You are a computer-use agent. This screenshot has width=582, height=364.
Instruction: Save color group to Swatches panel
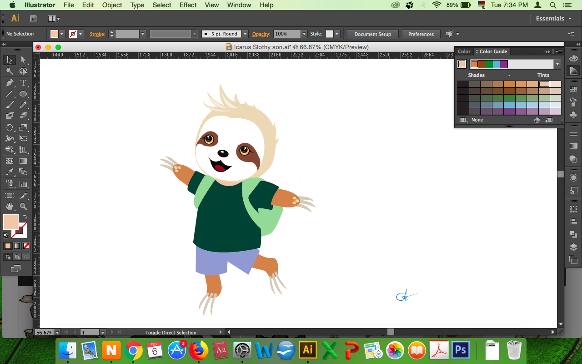pyautogui.click(x=549, y=120)
